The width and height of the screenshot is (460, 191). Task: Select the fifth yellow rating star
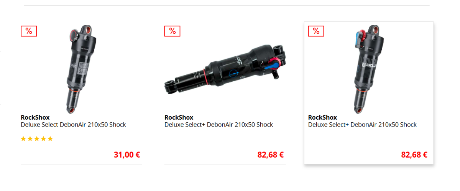coord(50,139)
